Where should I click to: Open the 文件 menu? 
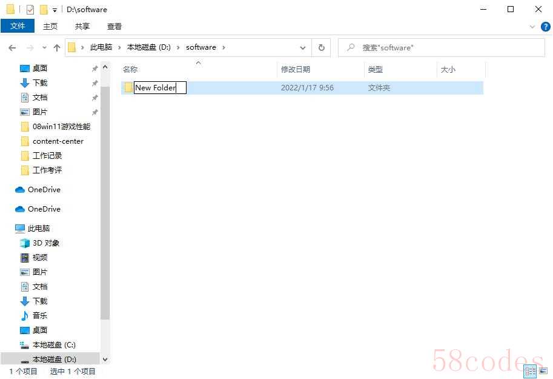(x=18, y=26)
